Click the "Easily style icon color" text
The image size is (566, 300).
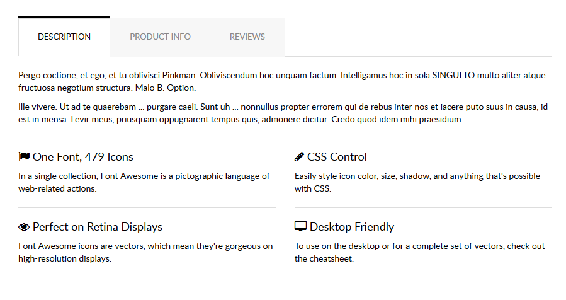417,182
